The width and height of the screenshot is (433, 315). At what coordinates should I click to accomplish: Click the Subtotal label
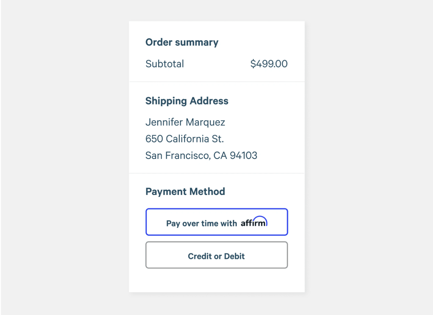pos(164,64)
